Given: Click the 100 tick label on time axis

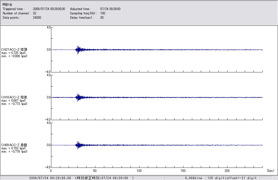Looking at the screenshot, I should 139,171.
